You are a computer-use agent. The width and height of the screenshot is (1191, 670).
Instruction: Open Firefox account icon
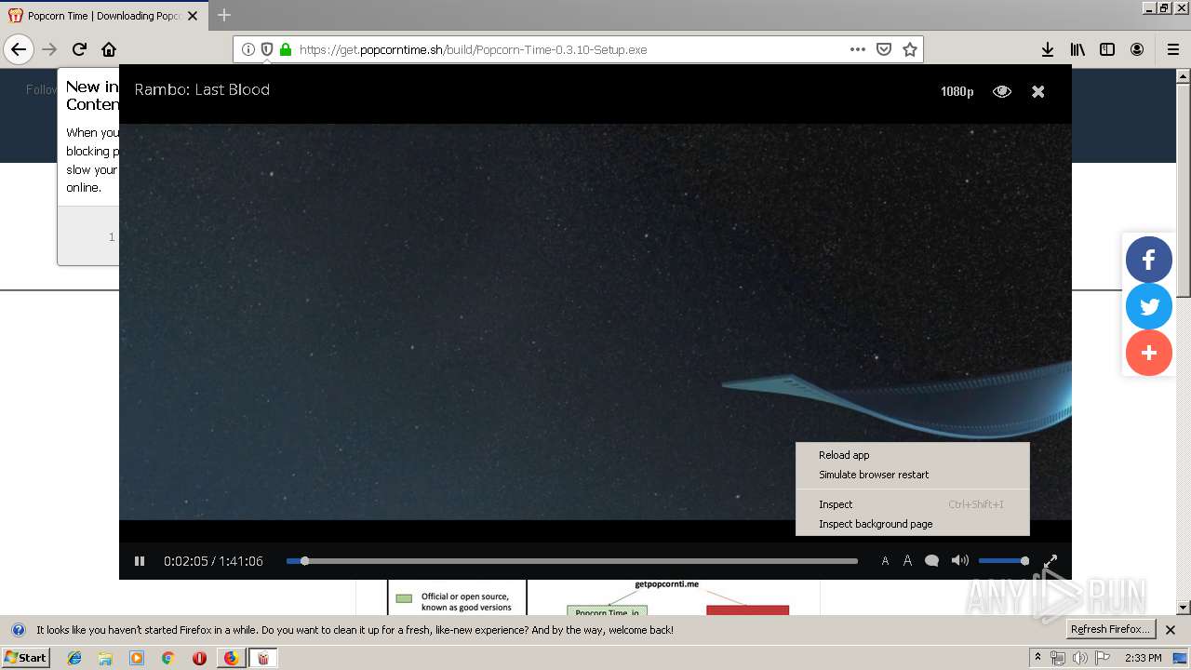(1137, 49)
